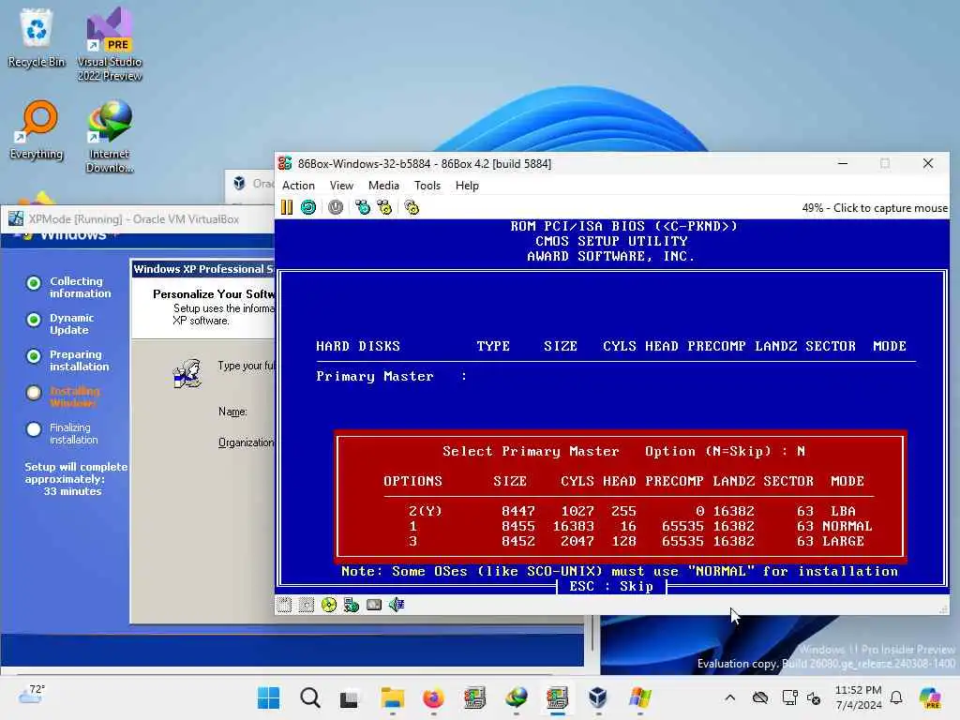Open the View menu in 86Box
The height and width of the screenshot is (720, 960).
[x=341, y=186]
